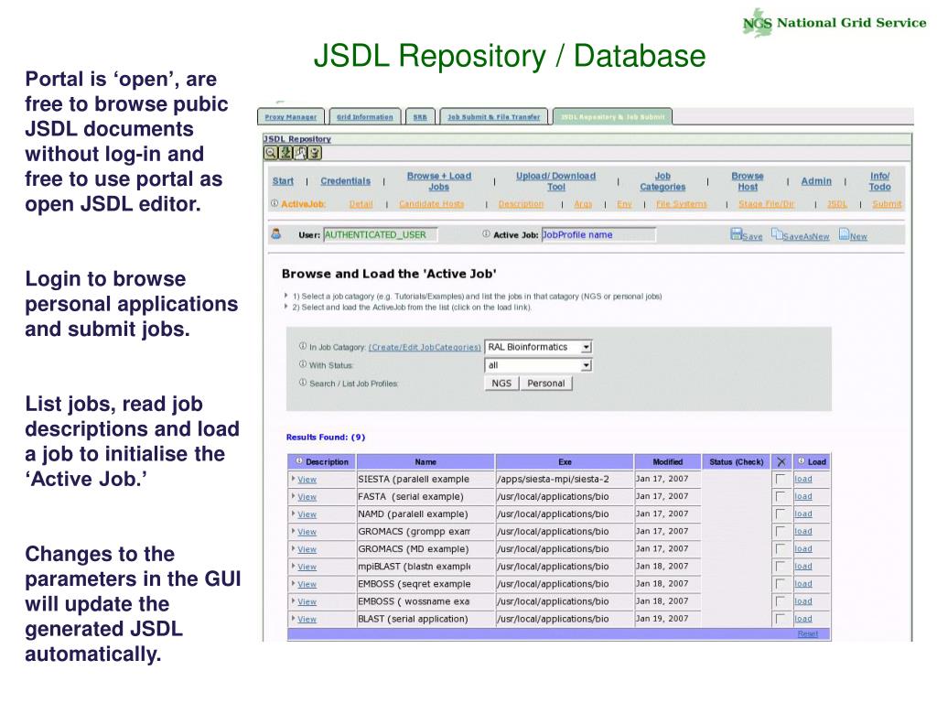Click the Save floppy disk icon
Image resolution: width=937 pixels, height=703 pixels.
[x=736, y=233]
